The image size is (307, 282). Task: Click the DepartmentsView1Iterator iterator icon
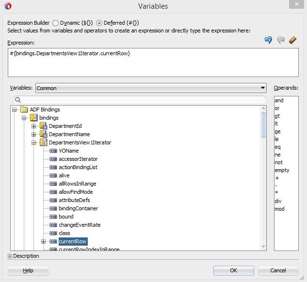[43, 142]
